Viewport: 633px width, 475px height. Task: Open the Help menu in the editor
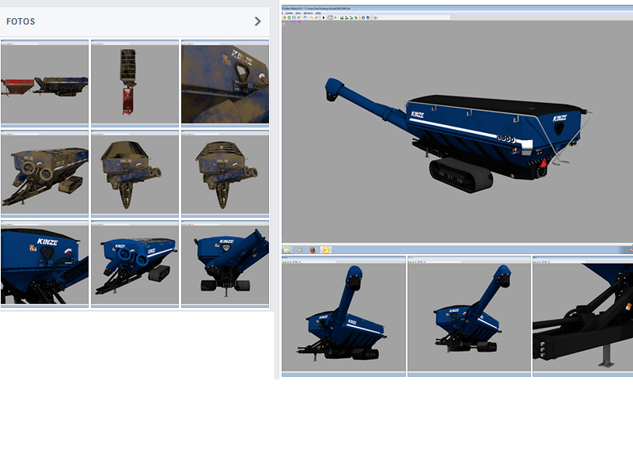point(318,13)
